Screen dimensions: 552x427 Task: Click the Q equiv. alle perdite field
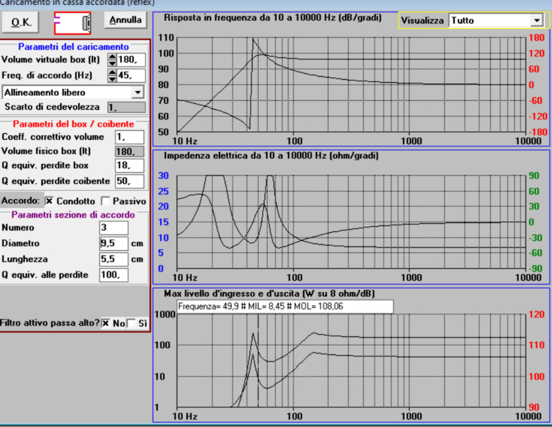tap(113, 275)
